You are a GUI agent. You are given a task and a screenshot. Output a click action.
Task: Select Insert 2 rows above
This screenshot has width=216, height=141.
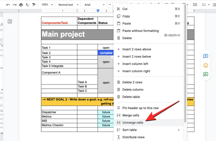(137, 49)
